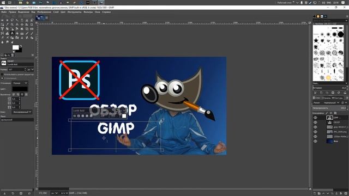Create a new brush in brushes panel
The width and height of the screenshot is (349, 196).
(x=321, y=93)
